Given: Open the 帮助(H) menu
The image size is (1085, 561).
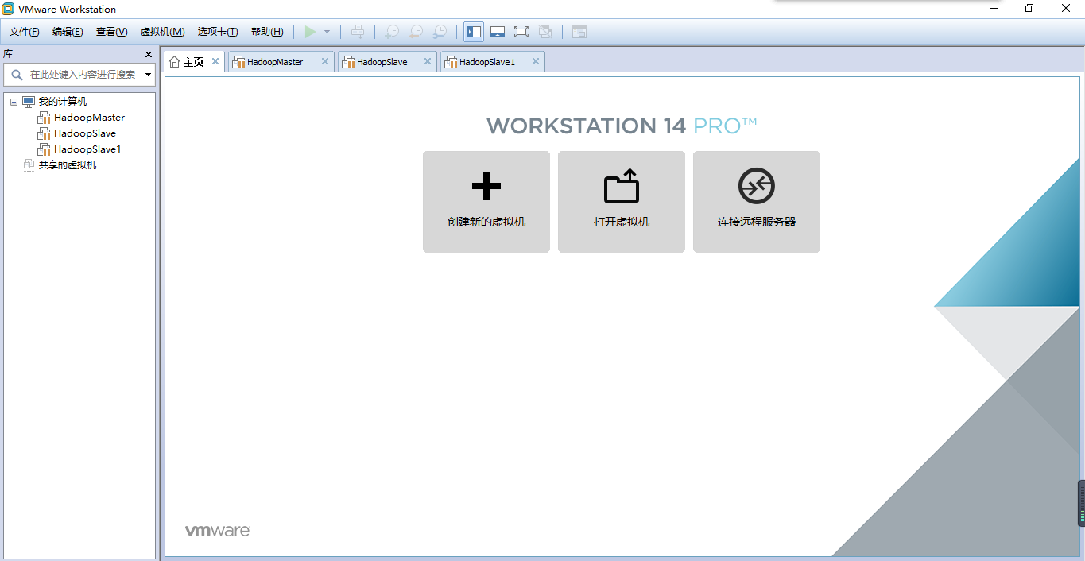Looking at the screenshot, I should (267, 32).
